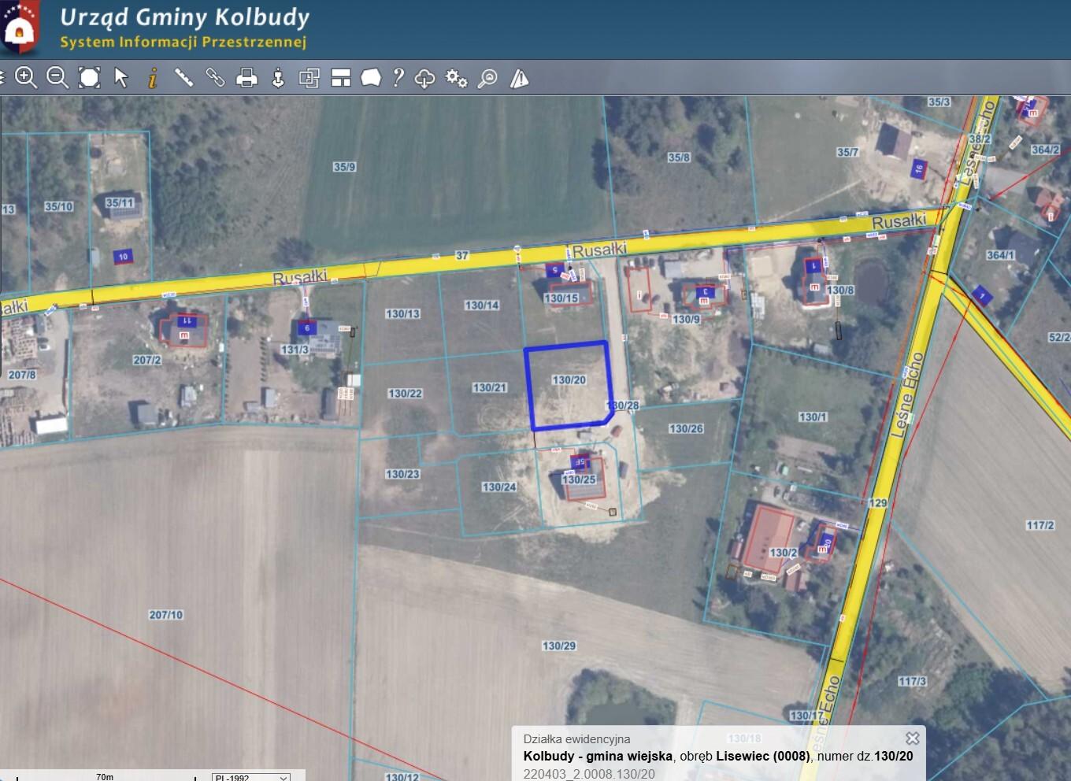Image resolution: width=1071 pixels, height=781 pixels.
Task: Choose the ruler measure tool
Action: (x=183, y=77)
